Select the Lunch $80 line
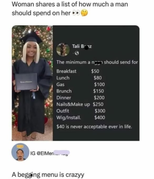This screenshot has width=154, height=179. tap(79, 78)
